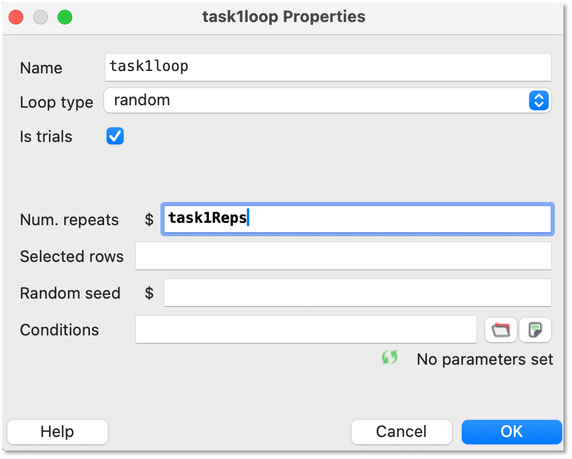Cancel the loop properties dialog
The height and width of the screenshot is (459, 572).
coord(401,431)
